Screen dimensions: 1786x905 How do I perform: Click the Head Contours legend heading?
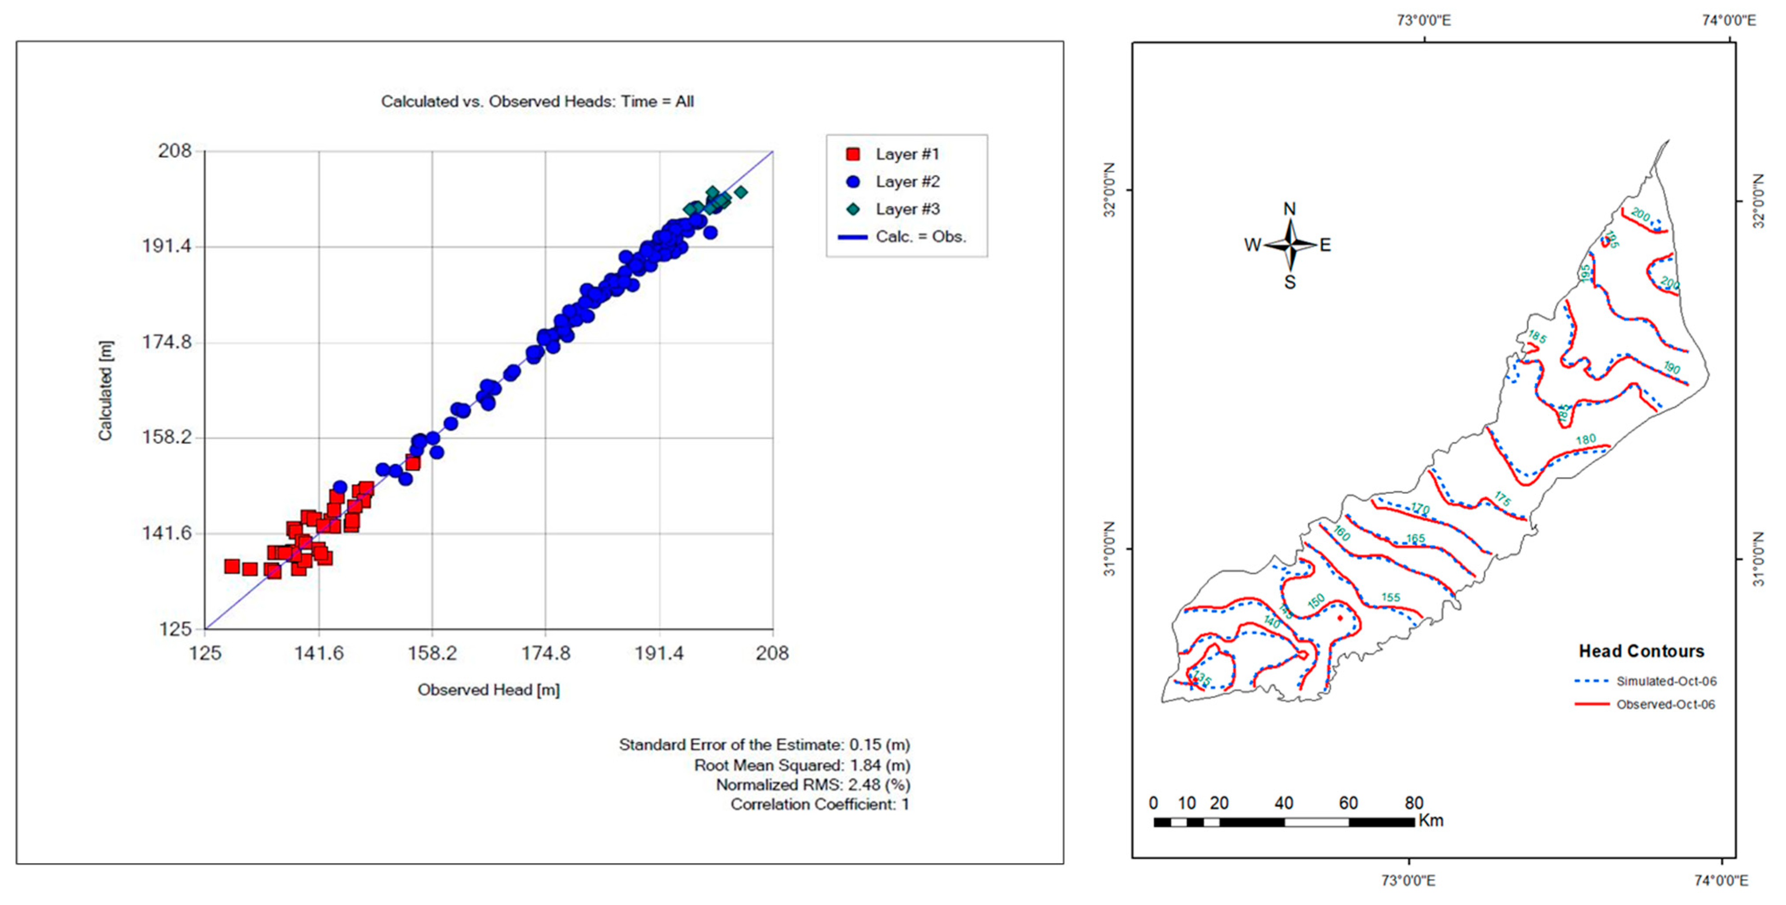click(x=1641, y=652)
